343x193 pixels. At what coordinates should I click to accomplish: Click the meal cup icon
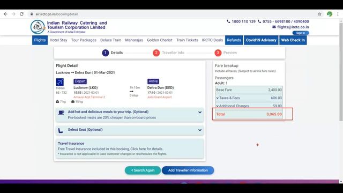coord(61,113)
